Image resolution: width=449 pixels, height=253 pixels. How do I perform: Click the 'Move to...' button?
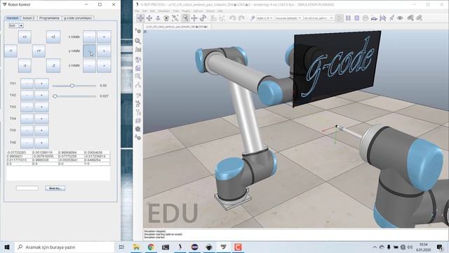click(x=55, y=188)
